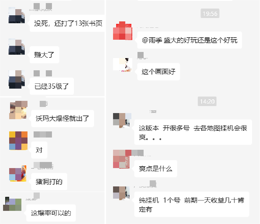Click avatar beside '沃玛大爆怪就出了' message

[18, 110]
